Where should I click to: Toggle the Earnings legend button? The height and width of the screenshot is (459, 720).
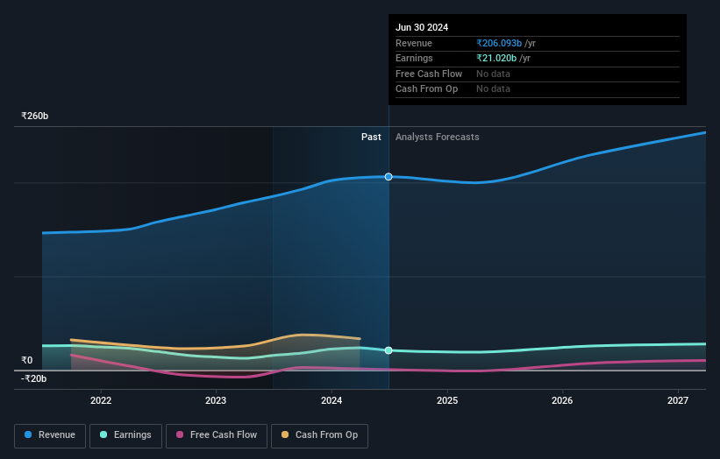click(x=125, y=435)
